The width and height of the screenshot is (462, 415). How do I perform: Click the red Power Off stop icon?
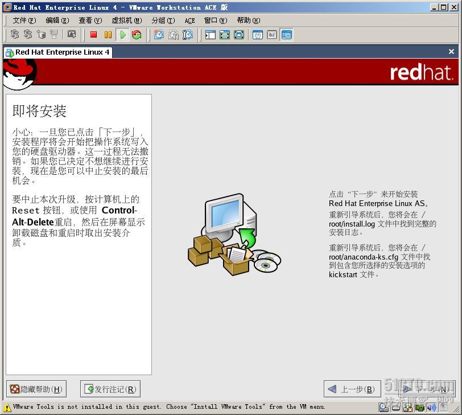94,35
